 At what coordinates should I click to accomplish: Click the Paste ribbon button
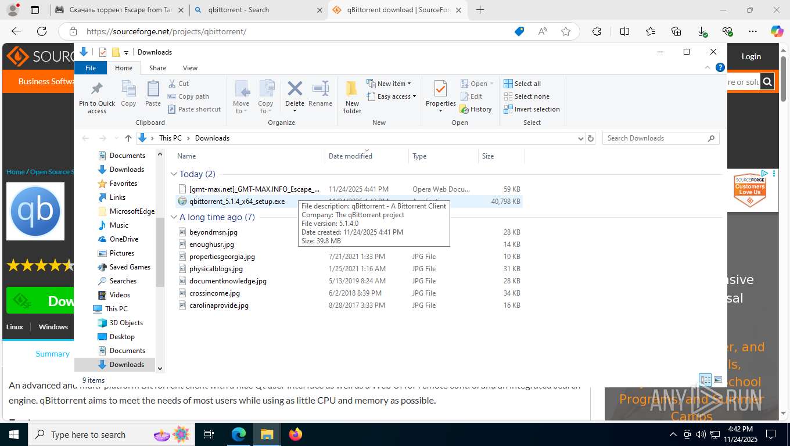click(x=153, y=93)
